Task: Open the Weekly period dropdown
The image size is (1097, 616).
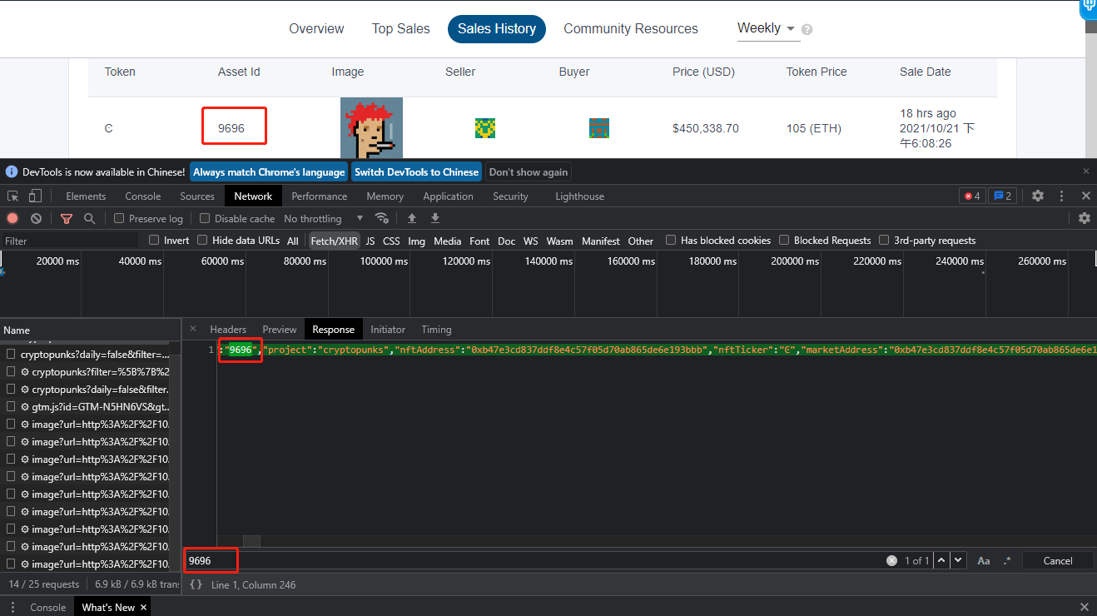Action: click(768, 28)
